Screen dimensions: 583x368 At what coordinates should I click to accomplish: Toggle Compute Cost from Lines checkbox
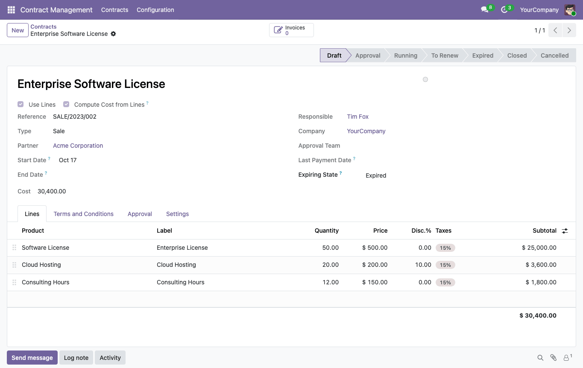(66, 104)
